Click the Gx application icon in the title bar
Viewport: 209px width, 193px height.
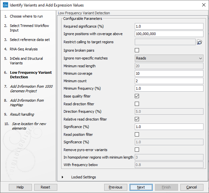pyautogui.click(x=6, y=5)
